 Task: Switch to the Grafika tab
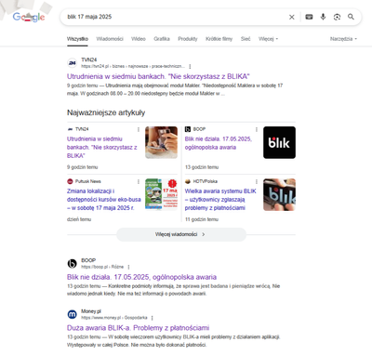[162, 39]
